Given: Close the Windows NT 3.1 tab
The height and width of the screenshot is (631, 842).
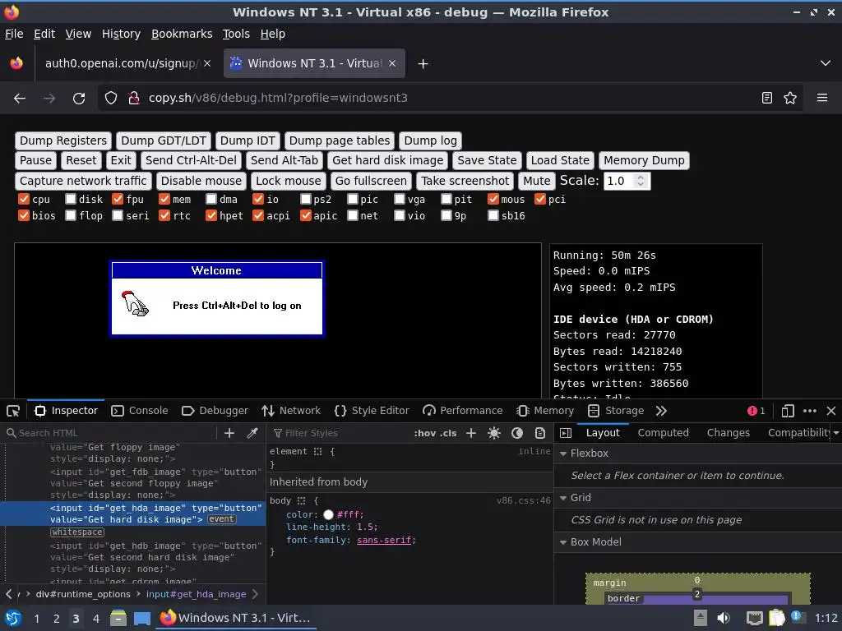Looking at the screenshot, I should [392, 63].
